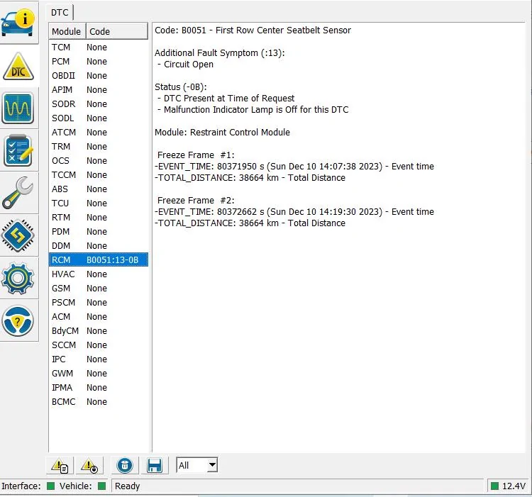This screenshot has height=497, width=532.
Task: Open the vehicle information panel
Action: [x=18, y=22]
